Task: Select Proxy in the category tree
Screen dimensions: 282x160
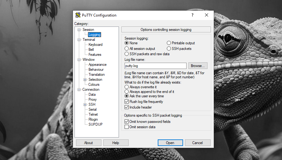Action: point(93,99)
